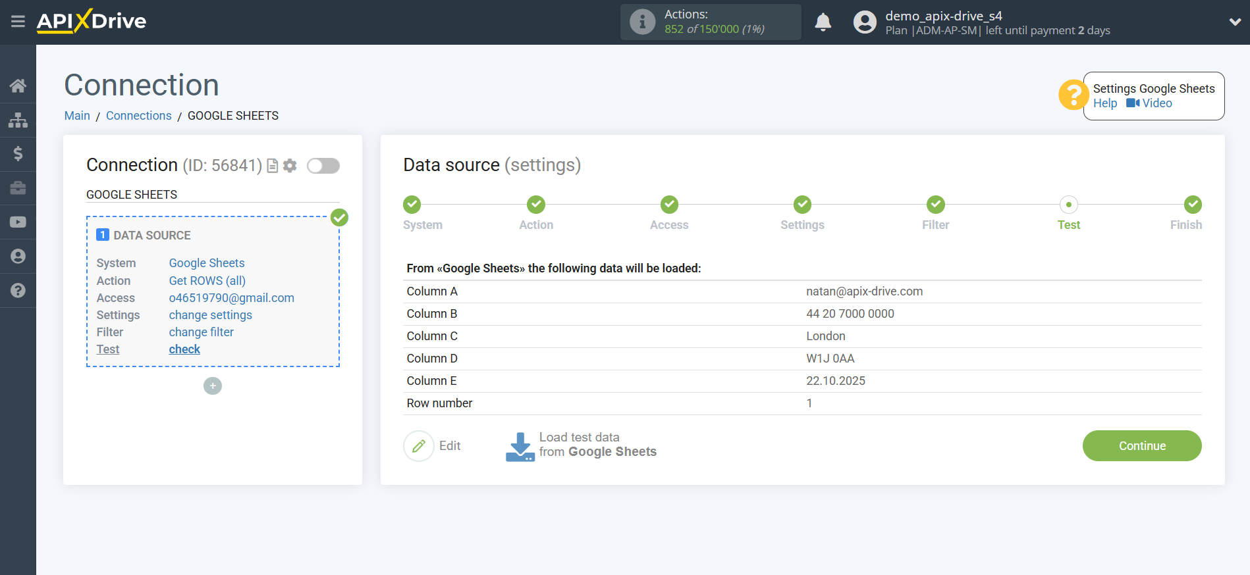Go to the Filter step

(935, 205)
